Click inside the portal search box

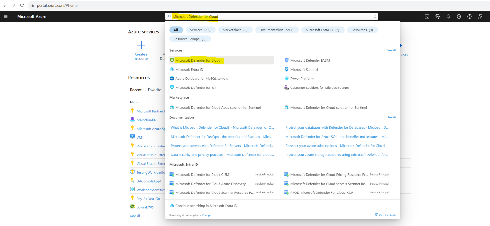point(272,16)
